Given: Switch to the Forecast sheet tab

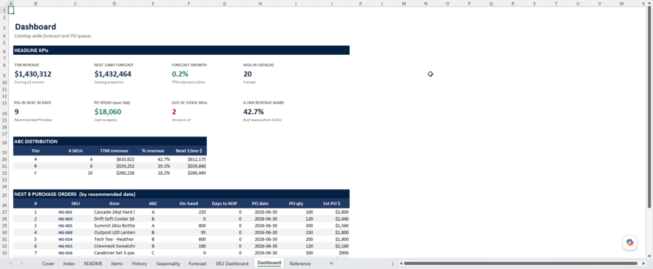Looking at the screenshot, I should 198,264.
